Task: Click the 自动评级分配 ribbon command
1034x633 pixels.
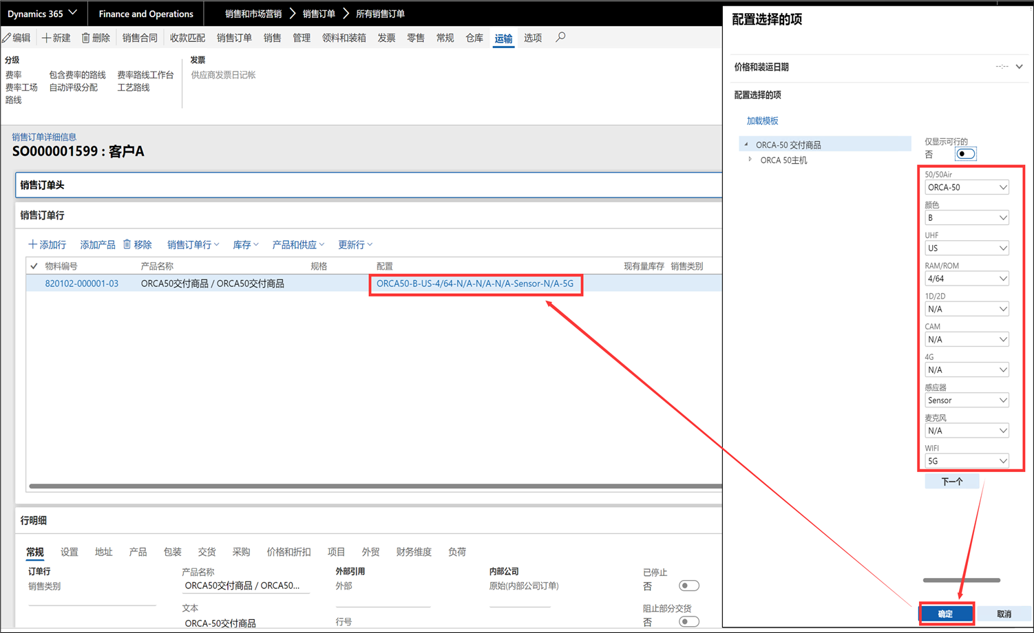Action: (73, 87)
